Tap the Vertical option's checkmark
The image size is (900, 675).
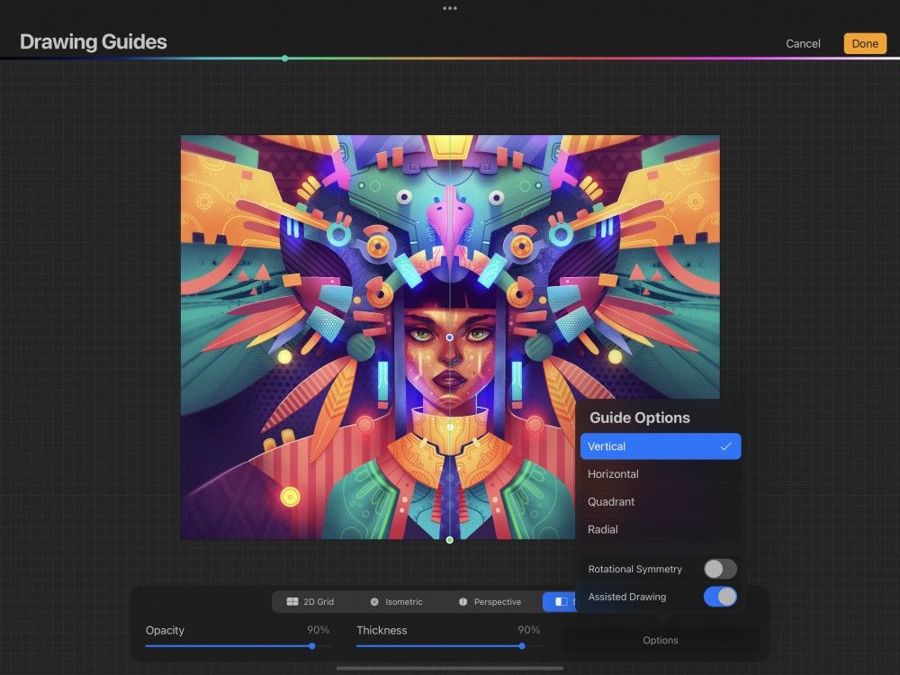(x=727, y=445)
